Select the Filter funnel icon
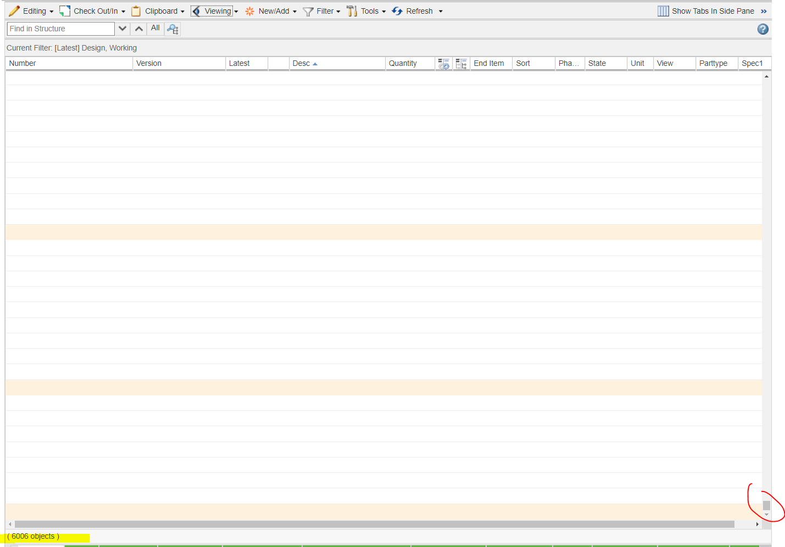 308,11
